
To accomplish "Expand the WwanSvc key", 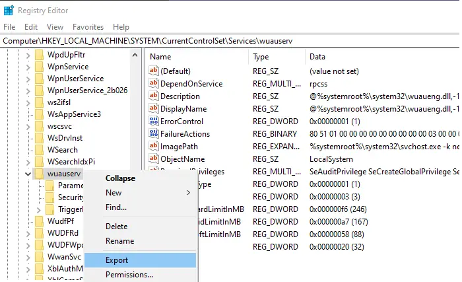I will click(x=28, y=257).
